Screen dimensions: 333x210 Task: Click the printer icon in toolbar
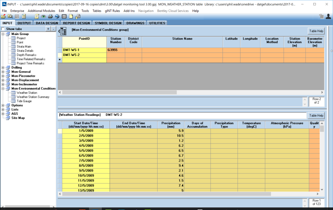click(x=50, y=17)
